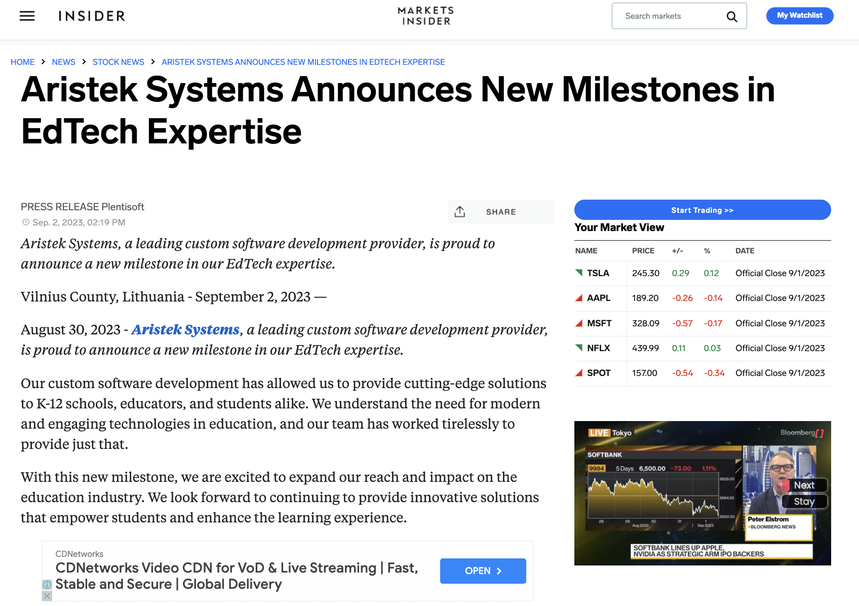Open STOCK NEWS breadcrumb
Image resolution: width=859 pixels, height=606 pixels.
[119, 62]
